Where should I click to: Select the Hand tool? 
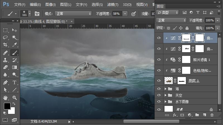point(5,98)
